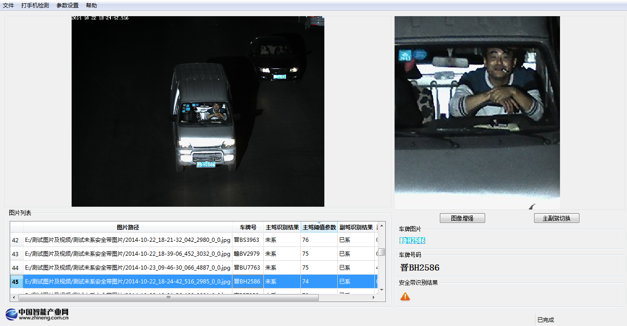The height and width of the screenshot is (326, 627).
Task: Click the orange seatbelt warning icon
Action: (405, 296)
